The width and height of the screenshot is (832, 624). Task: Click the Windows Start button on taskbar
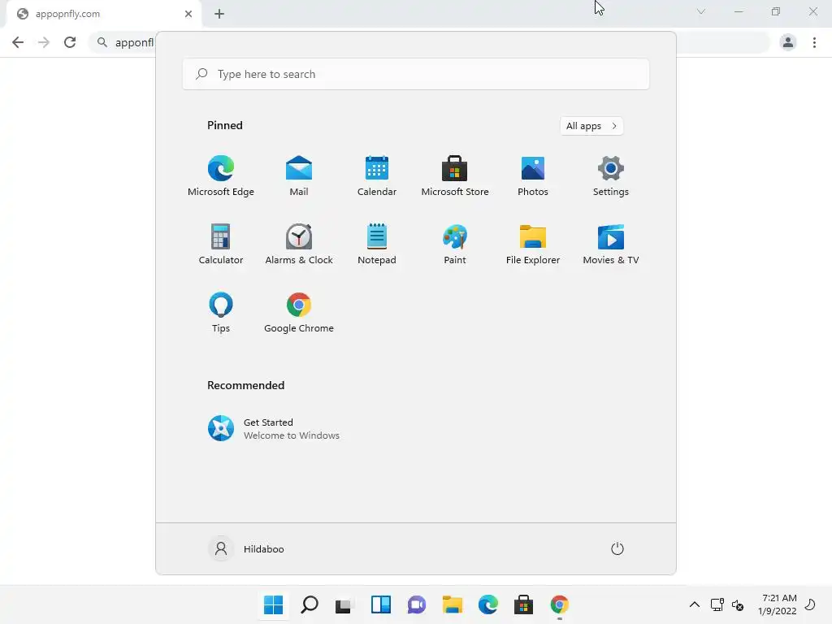click(273, 604)
